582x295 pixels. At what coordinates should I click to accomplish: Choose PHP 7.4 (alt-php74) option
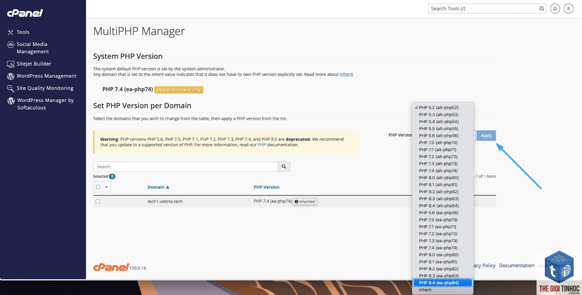coord(443,171)
